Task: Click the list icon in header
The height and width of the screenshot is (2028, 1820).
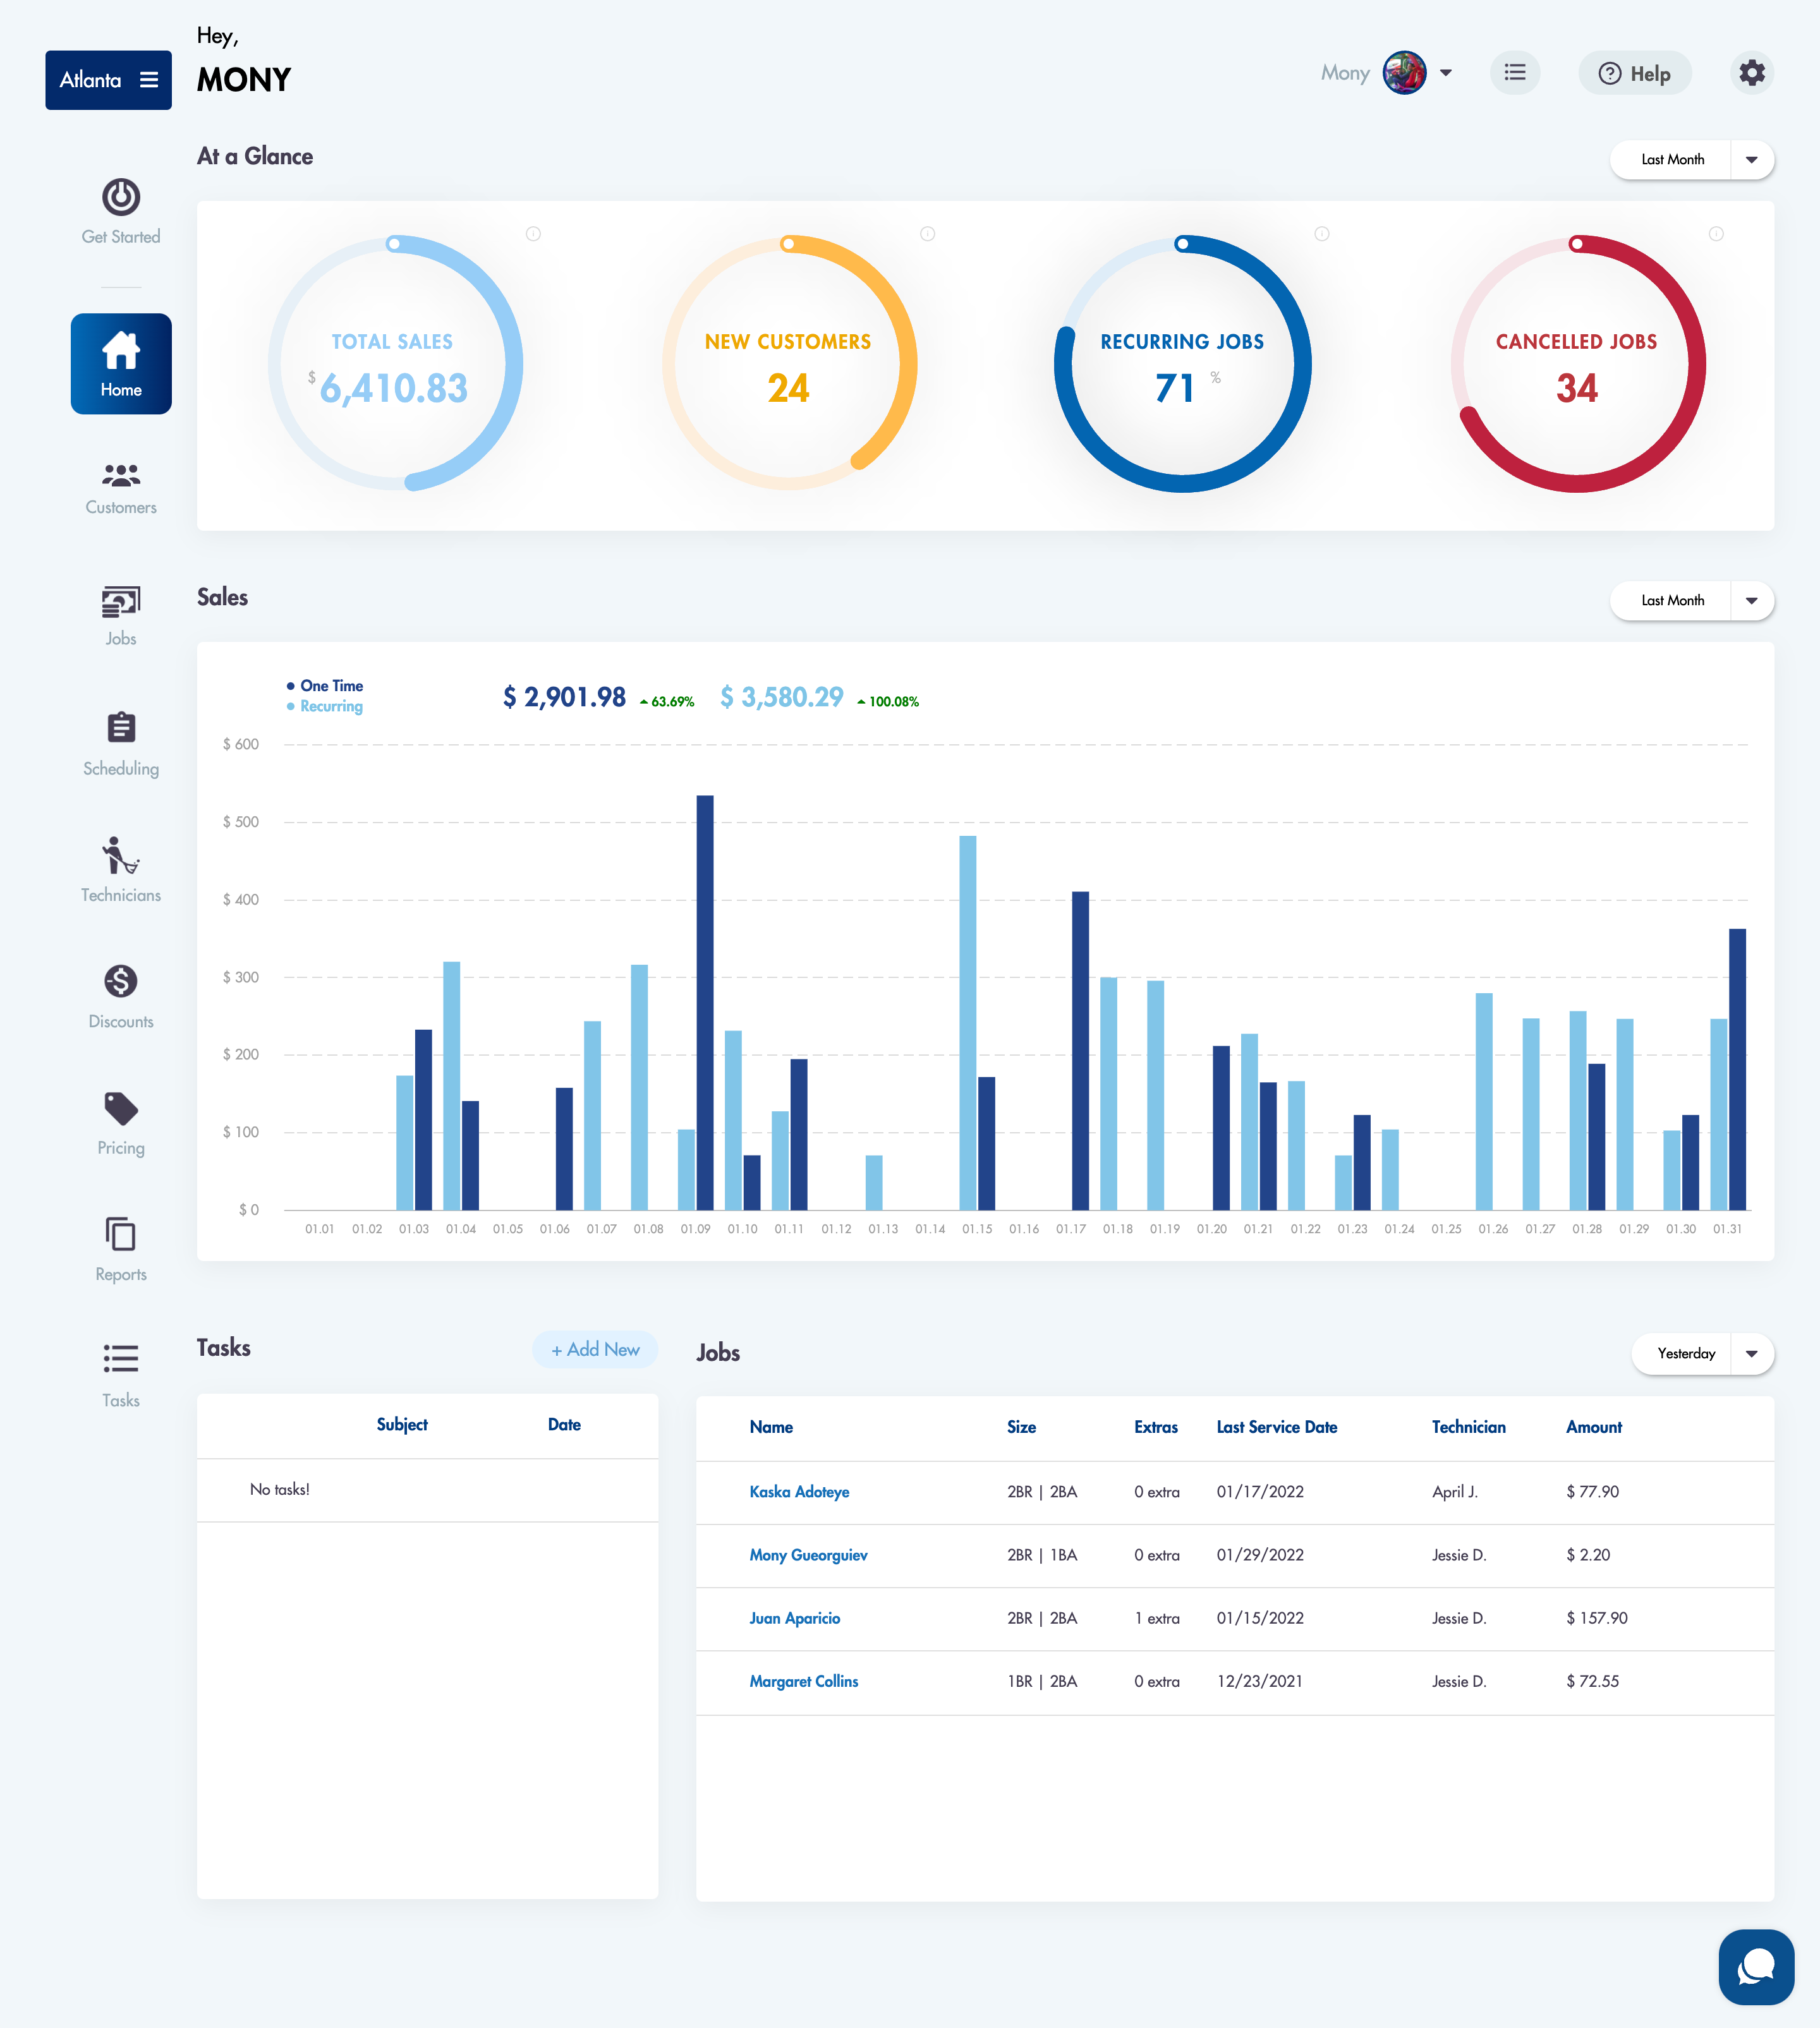Action: pos(1515,73)
